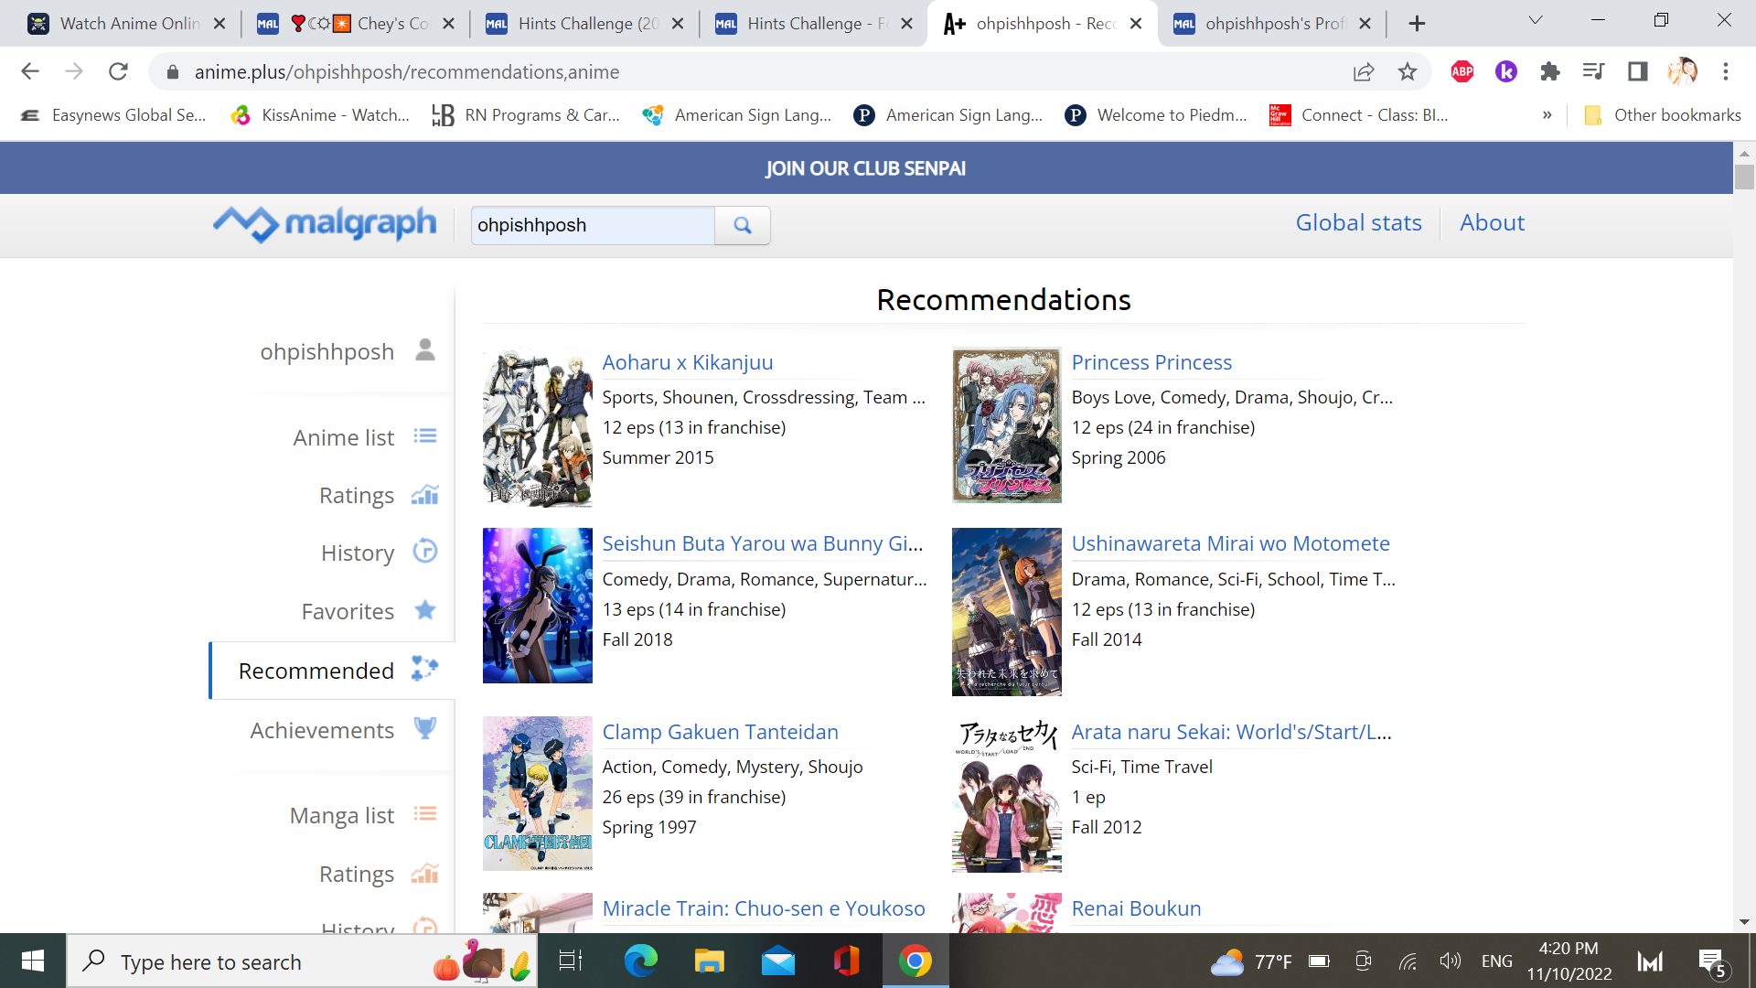
Task: Open the Global stats link
Action: pyautogui.click(x=1358, y=223)
